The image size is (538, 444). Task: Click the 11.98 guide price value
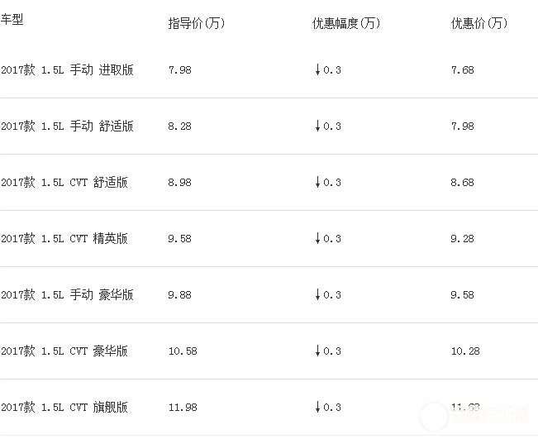(x=182, y=408)
